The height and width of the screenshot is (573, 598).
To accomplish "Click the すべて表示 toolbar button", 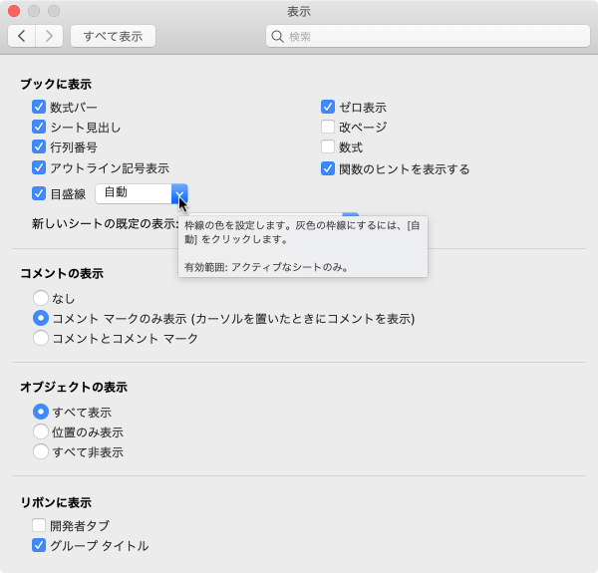I will 113,36.
